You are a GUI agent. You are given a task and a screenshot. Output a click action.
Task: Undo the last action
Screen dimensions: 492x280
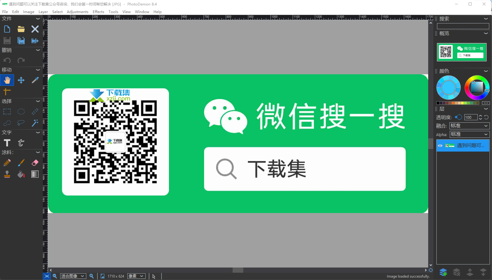[x=7, y=60]
